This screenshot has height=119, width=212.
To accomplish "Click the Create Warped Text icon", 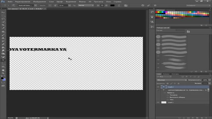I will (x=119, y=6).
